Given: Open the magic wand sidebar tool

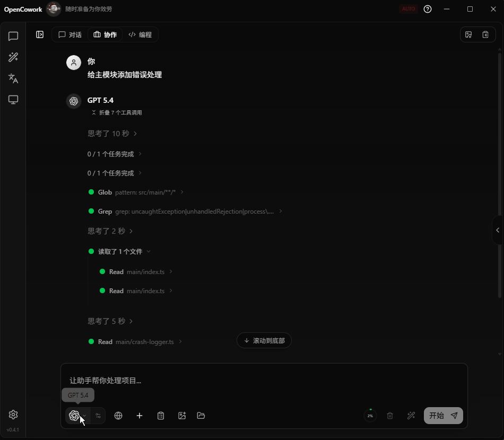Looking at the screenshot, I should [13, 57].
